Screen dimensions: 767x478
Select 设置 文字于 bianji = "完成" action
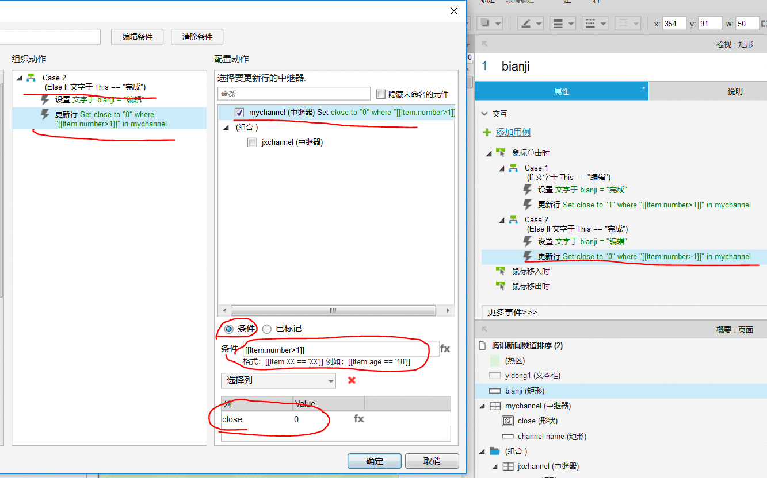(x=582, y=190)
